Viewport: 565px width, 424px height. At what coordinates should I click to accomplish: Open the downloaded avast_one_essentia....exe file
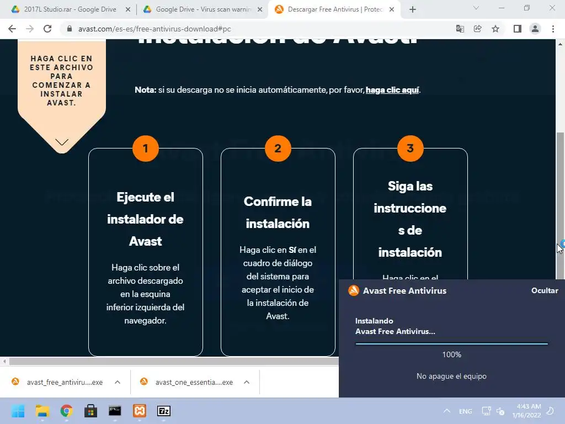(188, 382)
